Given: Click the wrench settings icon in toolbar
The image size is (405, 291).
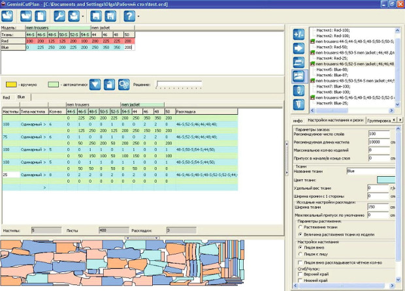Looking at the screenshot, I should (59, 15).
